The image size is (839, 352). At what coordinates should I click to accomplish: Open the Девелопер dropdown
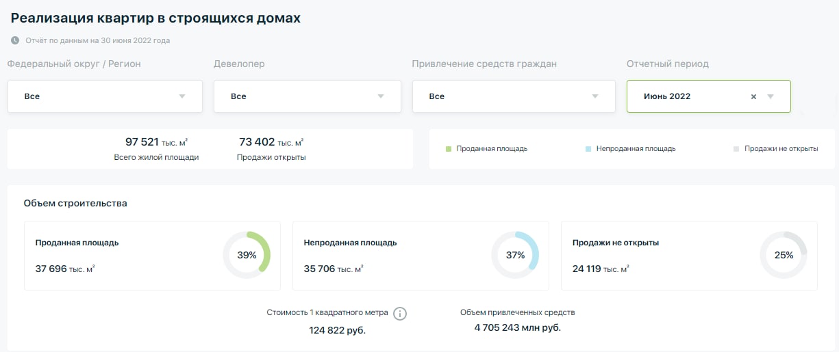coord(307,96)
